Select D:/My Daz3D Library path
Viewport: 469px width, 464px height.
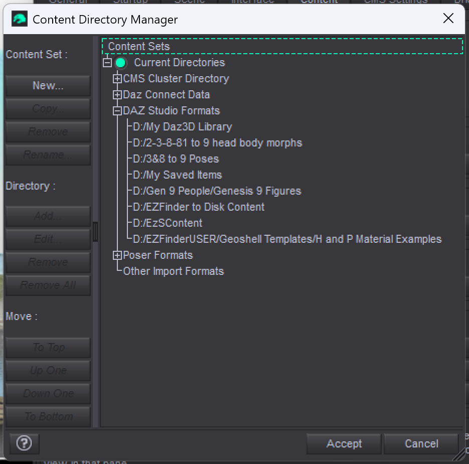pos(183,127)
